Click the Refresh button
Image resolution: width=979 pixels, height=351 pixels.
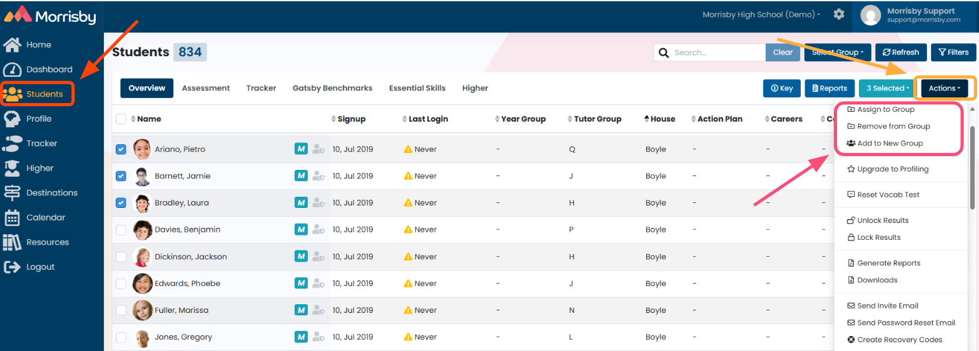coord(901,52)
